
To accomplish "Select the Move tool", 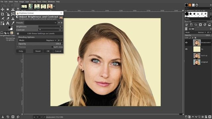I will 2,9.
